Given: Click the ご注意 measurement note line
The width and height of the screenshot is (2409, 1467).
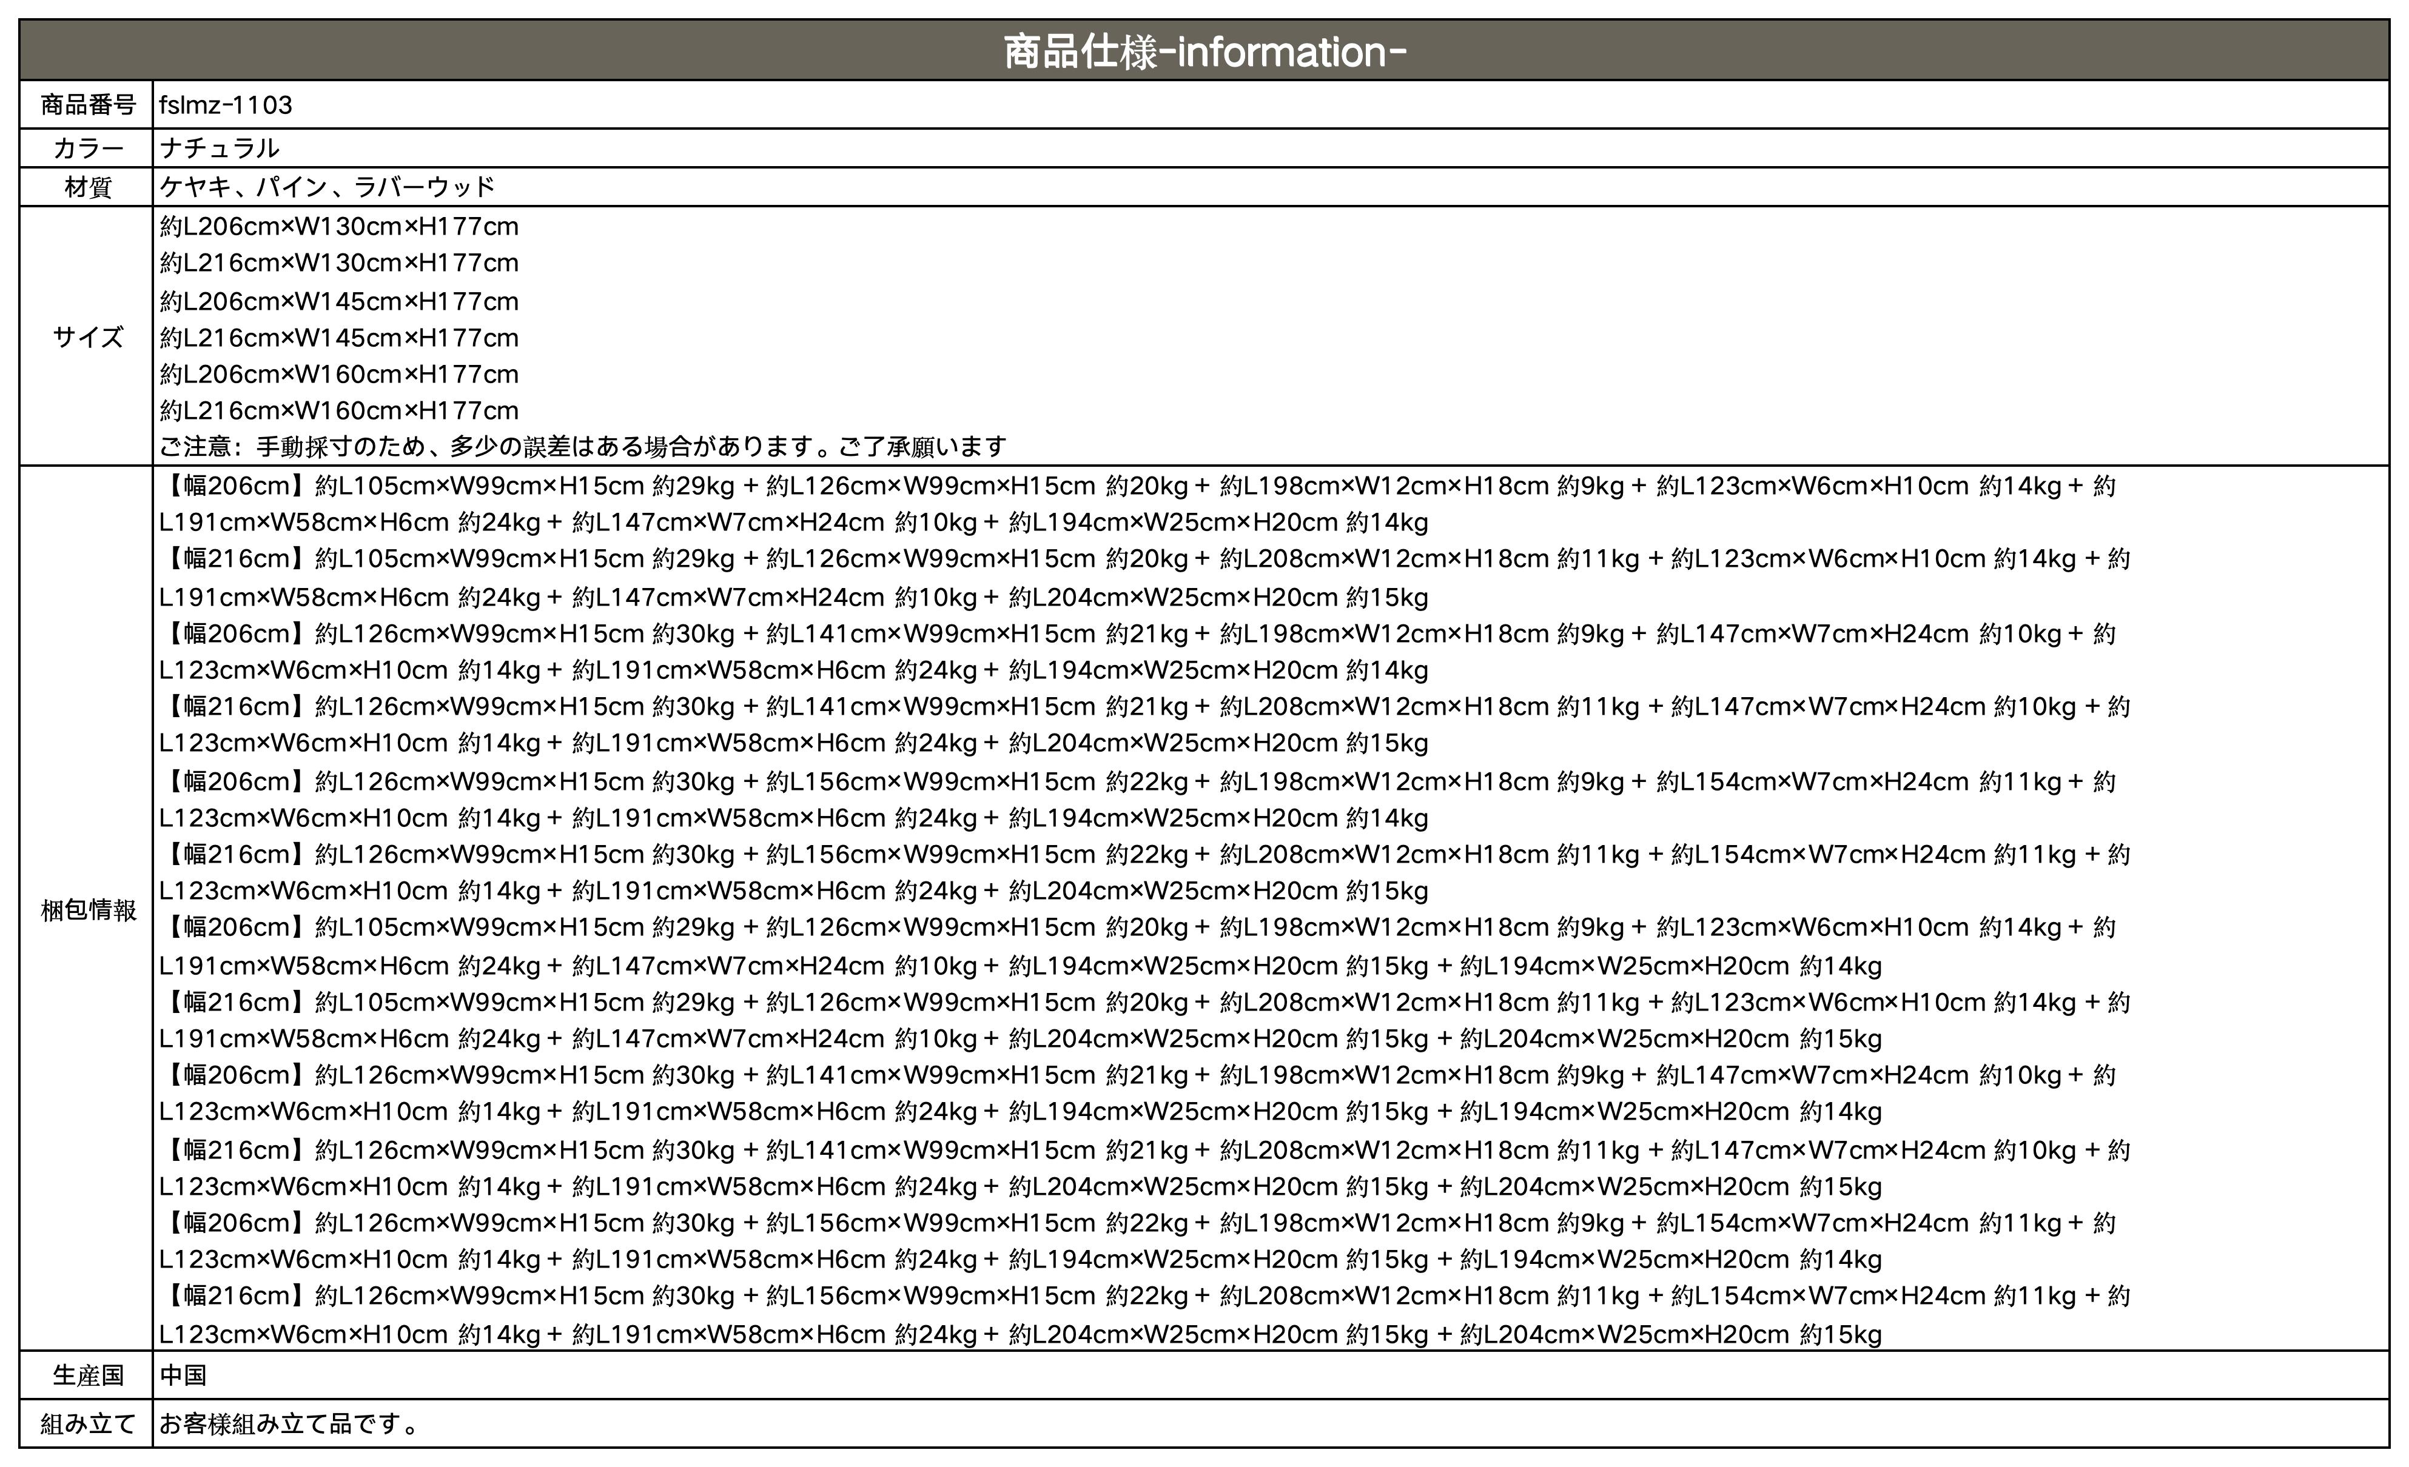Looking at the screenshot, I should click(x=583, y=447).
